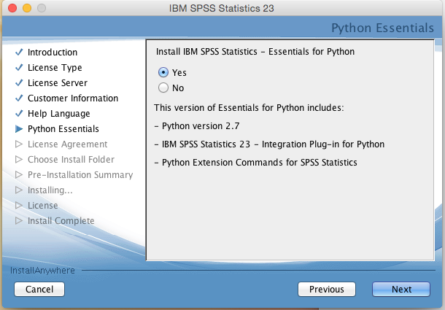Click the Installing... step label
This screenshot has height=310, width=445.
[50, 190]
